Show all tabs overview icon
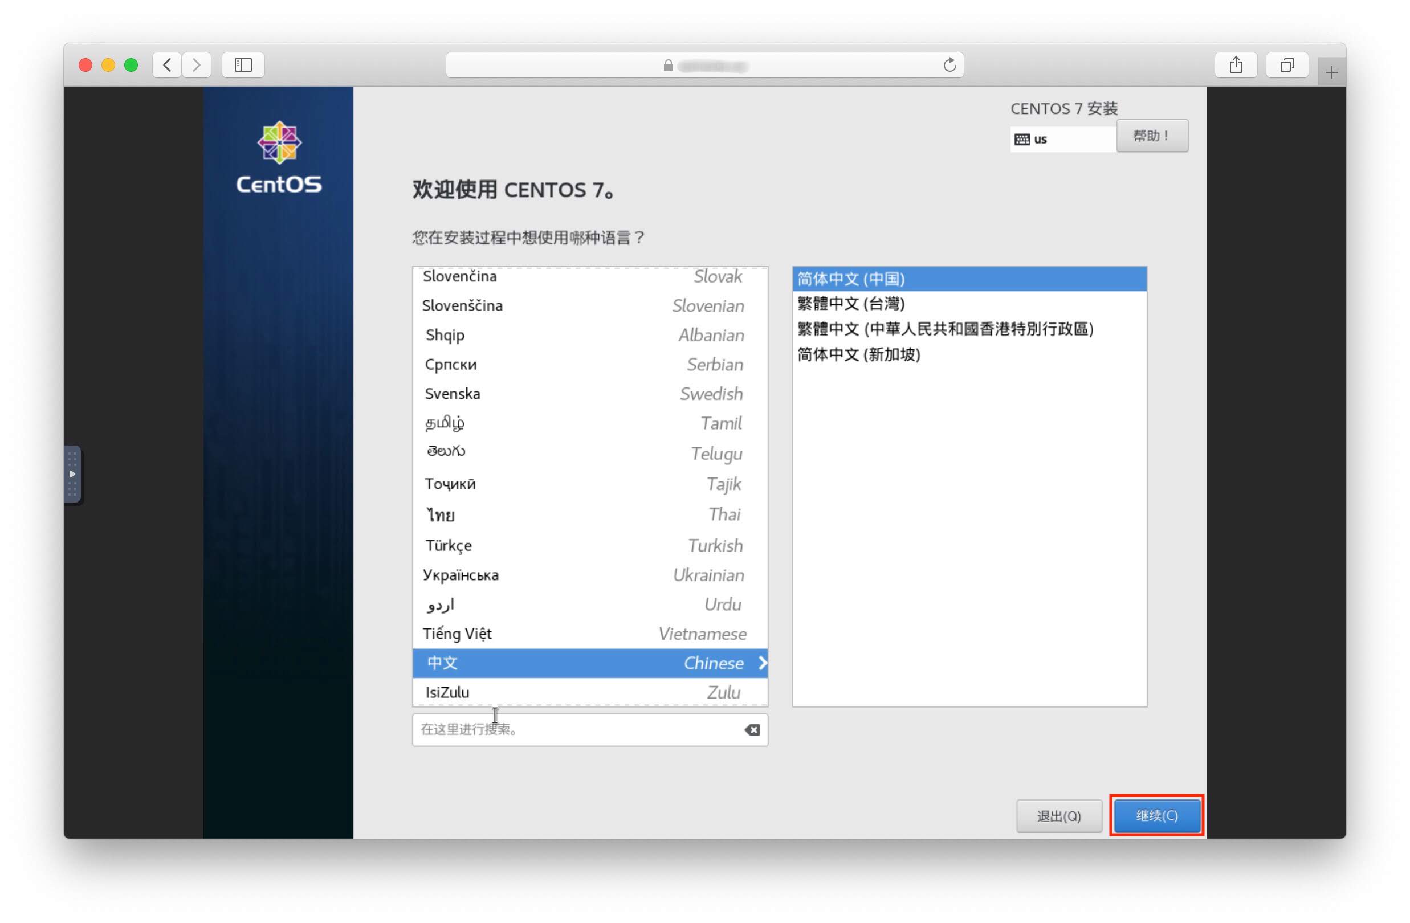 point(1287,64)
